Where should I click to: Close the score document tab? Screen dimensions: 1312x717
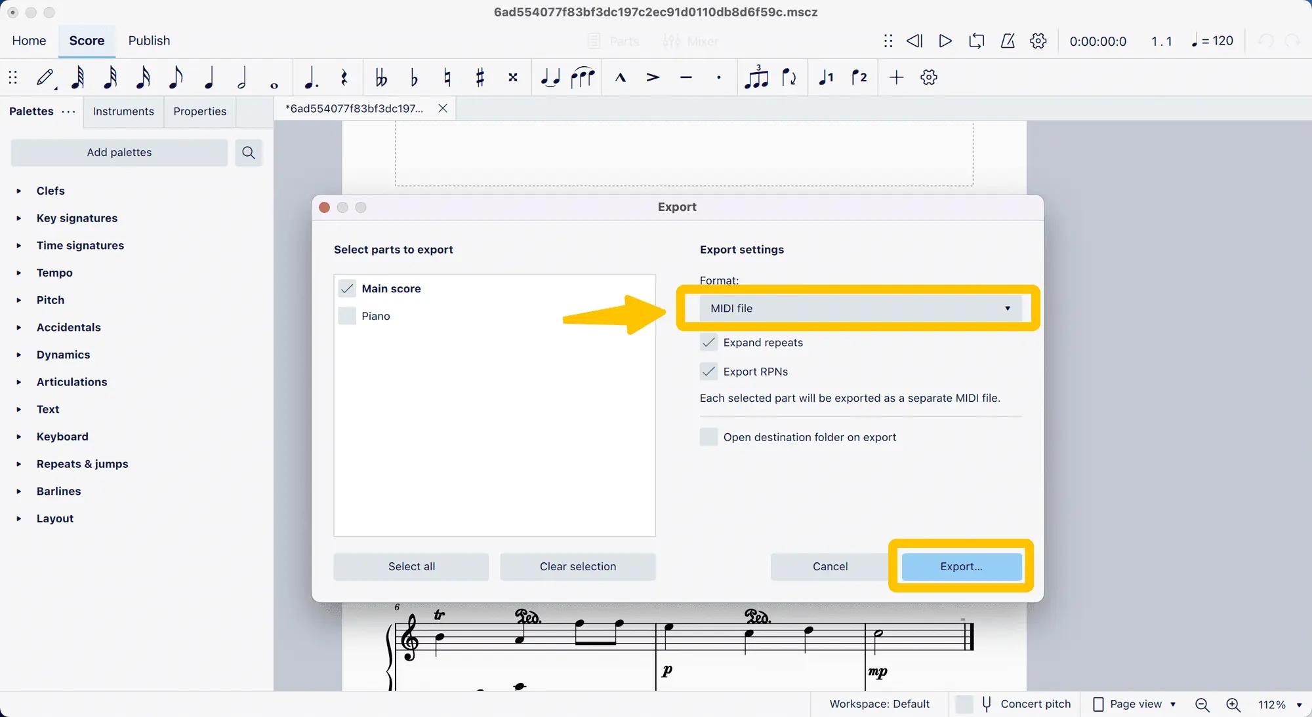coord(443,109)
